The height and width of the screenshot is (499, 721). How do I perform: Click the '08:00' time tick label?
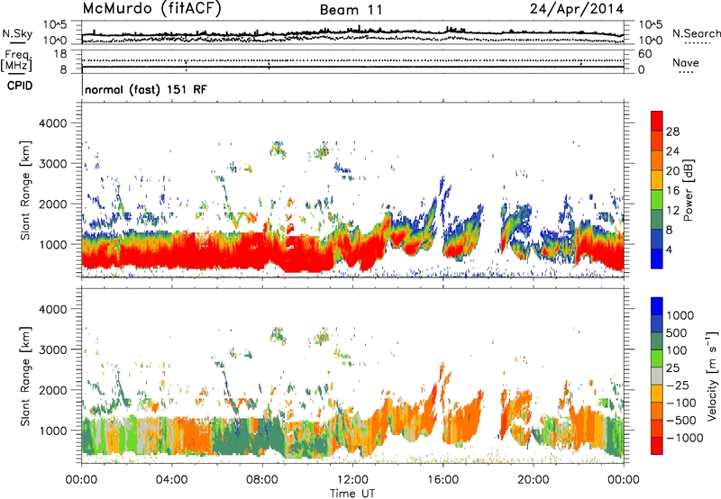click(262, 480)
